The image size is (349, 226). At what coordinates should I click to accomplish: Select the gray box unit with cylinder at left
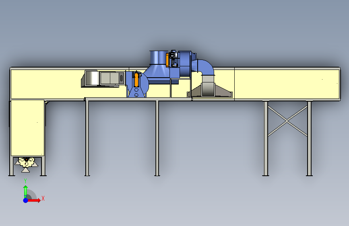[x=103, y=79]
